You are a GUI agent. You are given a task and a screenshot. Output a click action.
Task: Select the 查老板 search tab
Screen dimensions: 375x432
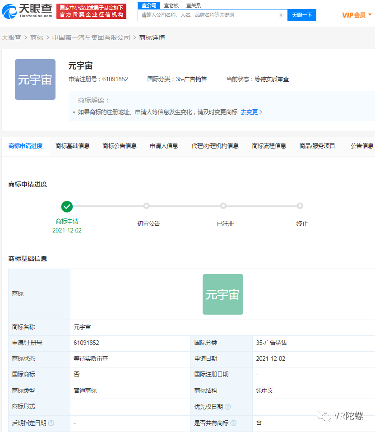[x=171, y=5]
